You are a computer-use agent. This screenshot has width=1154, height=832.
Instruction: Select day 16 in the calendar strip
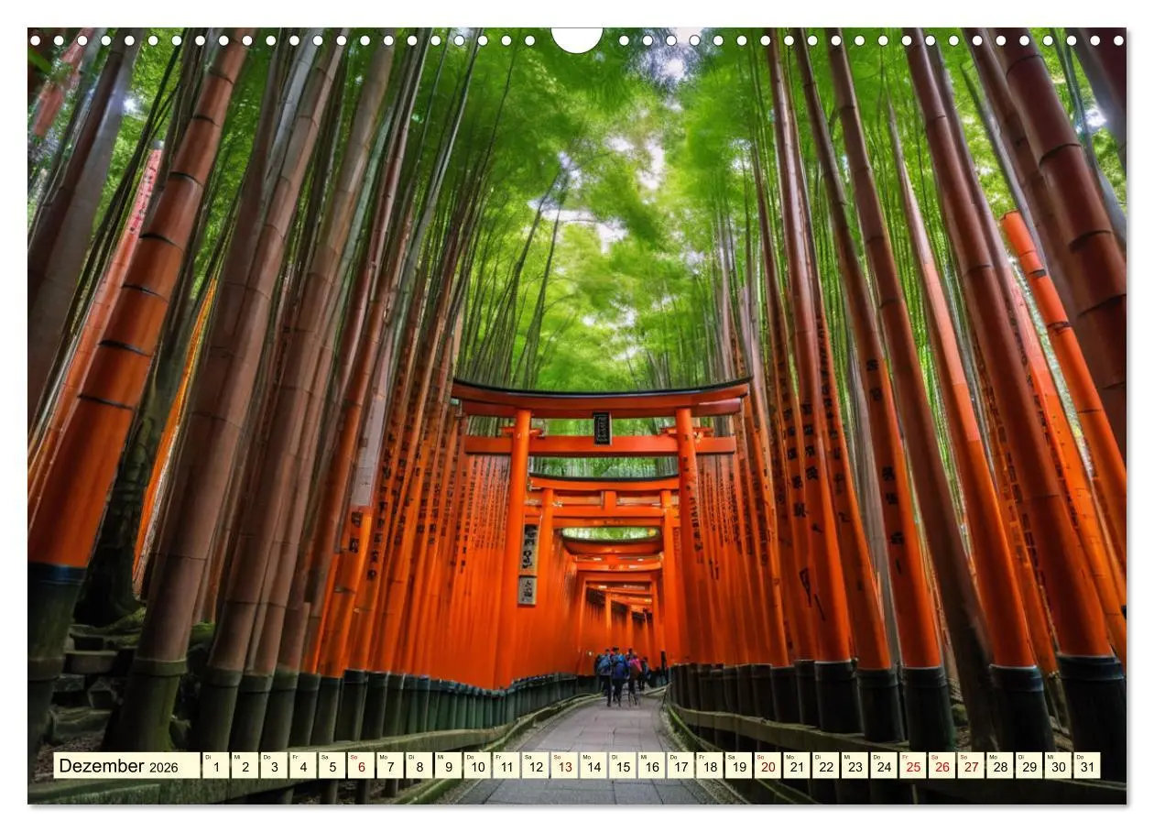point(651,765)
